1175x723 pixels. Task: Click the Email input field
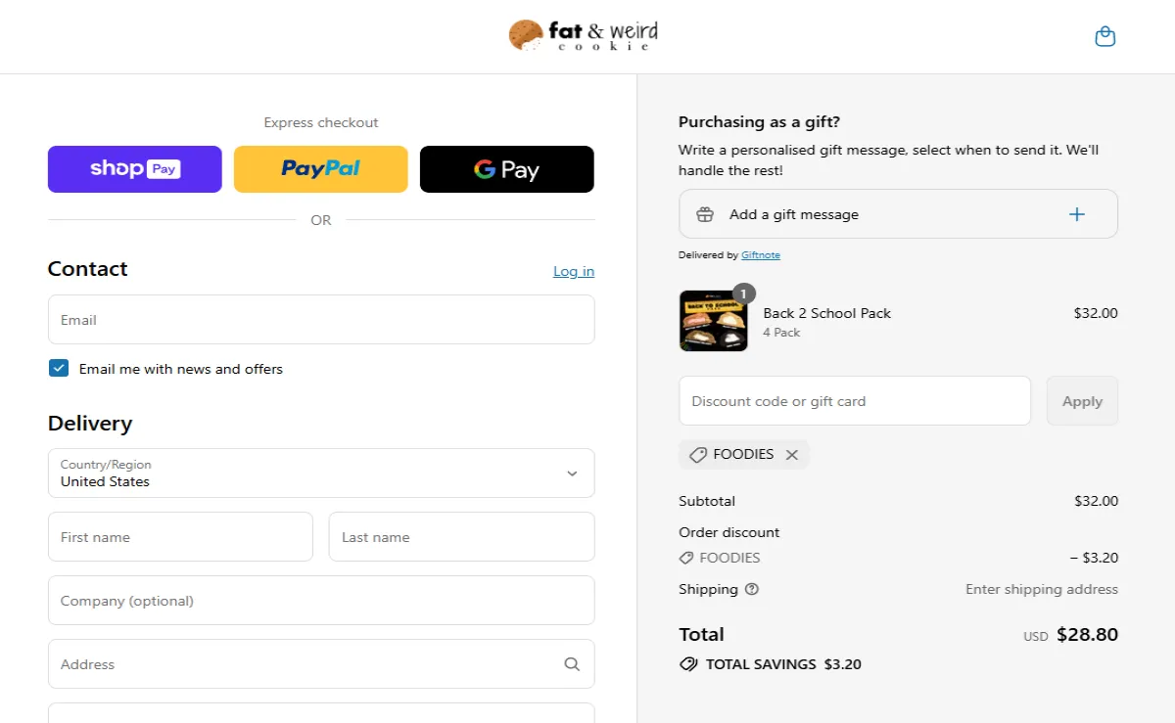click(x=320, y=319)
